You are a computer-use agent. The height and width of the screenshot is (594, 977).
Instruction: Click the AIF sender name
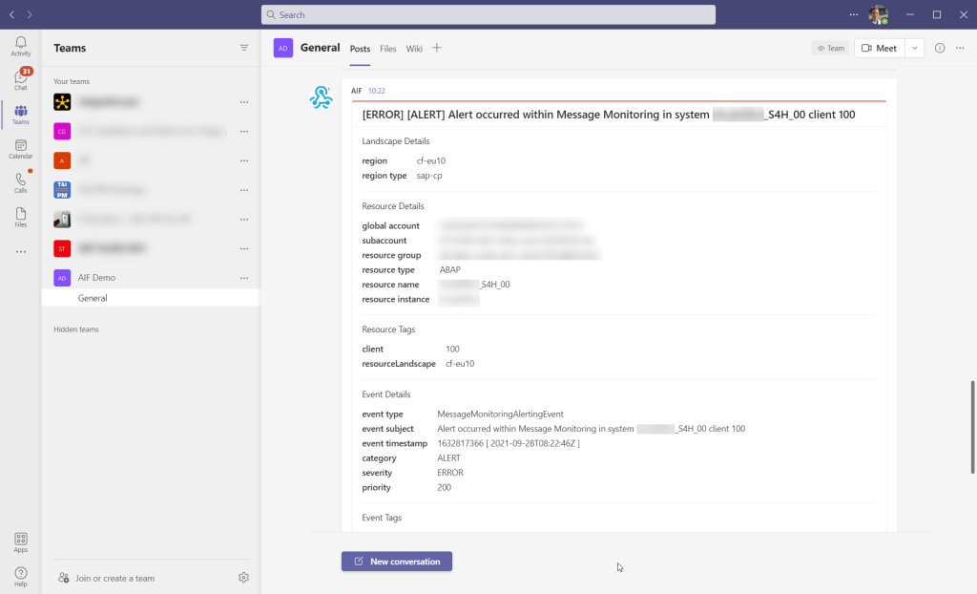click(357, 91)
